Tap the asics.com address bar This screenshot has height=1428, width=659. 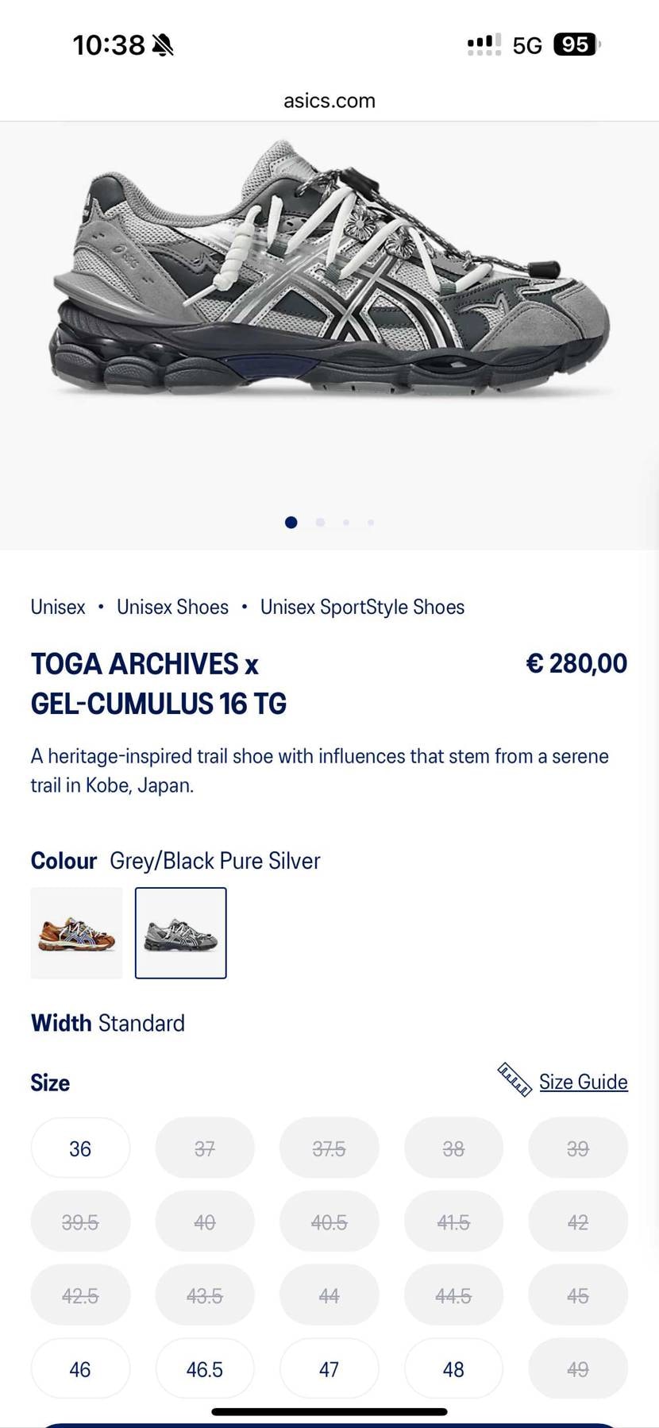(x=329, y=101)
